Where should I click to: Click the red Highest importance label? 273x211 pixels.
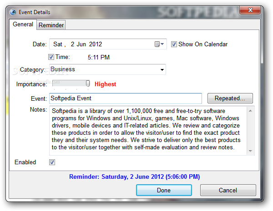point(106,84)
